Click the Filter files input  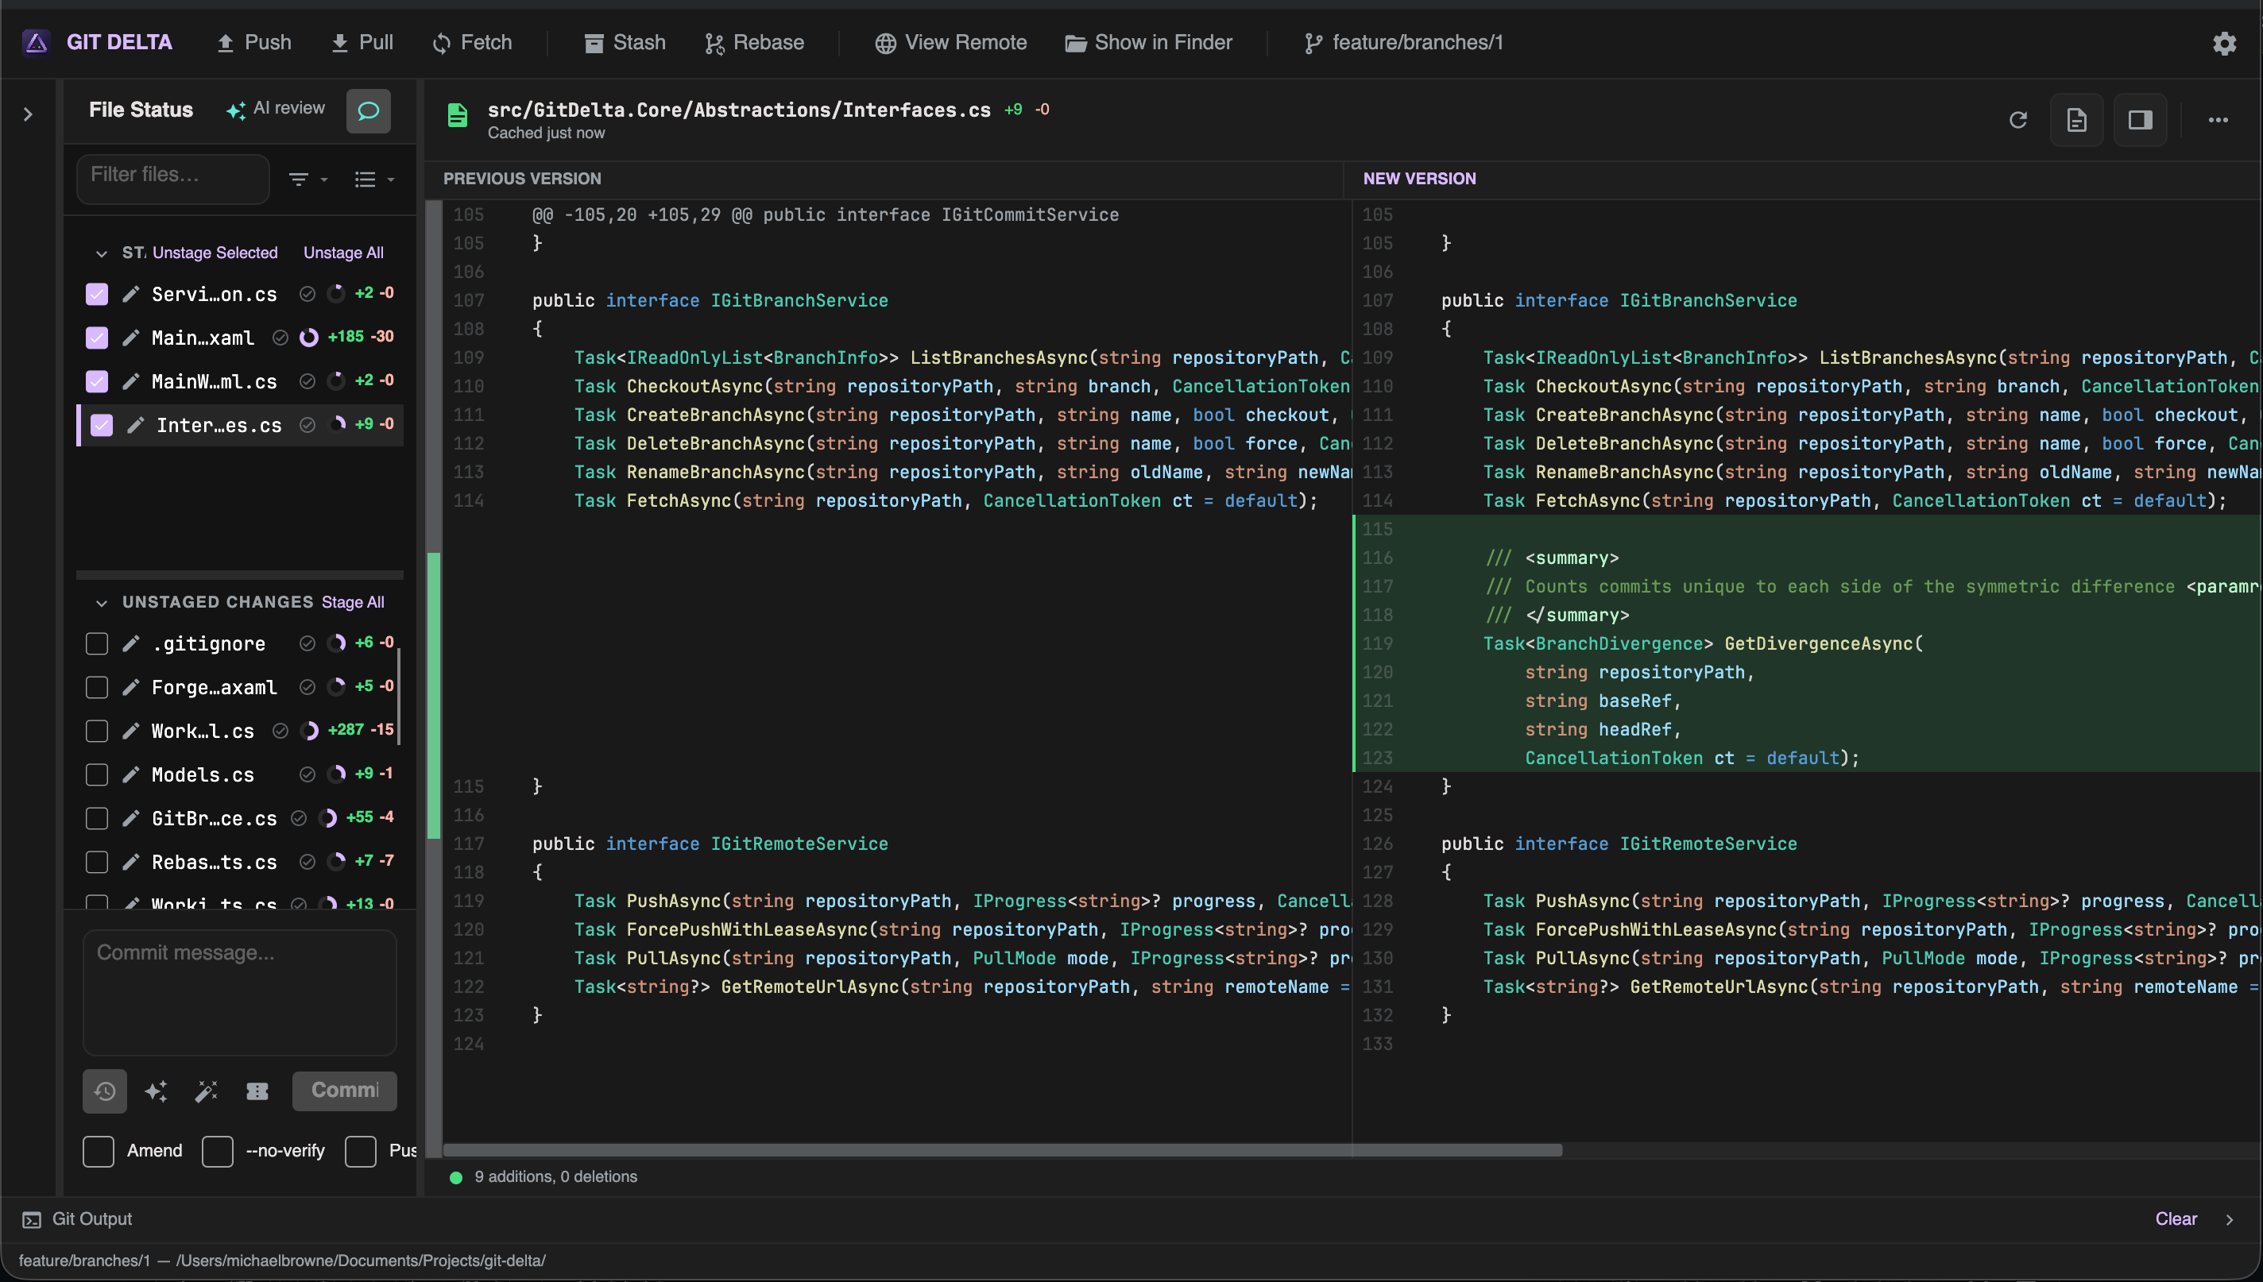[x=173, y=179]
